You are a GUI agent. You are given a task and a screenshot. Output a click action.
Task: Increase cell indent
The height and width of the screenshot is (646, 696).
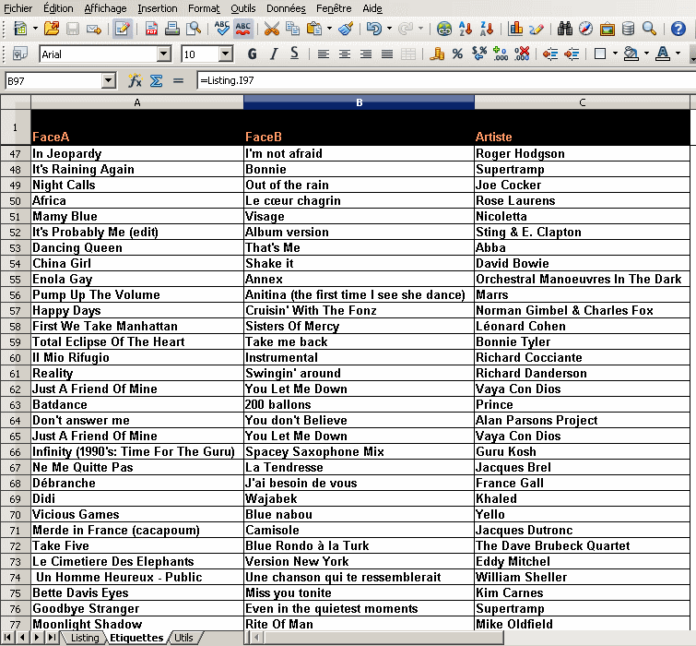(x=572, y=54)
